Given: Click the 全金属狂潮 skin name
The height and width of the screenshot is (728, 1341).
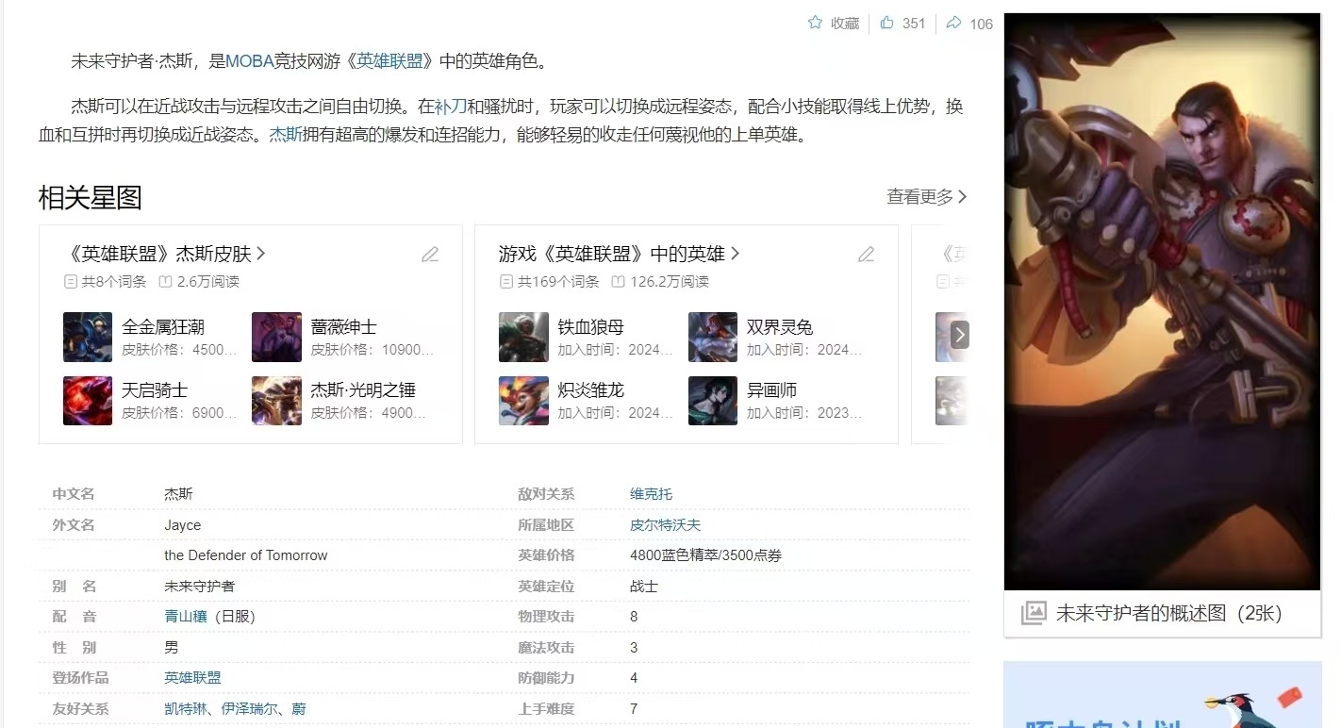Looking at the screenshot, I should (x=163, y=327).
